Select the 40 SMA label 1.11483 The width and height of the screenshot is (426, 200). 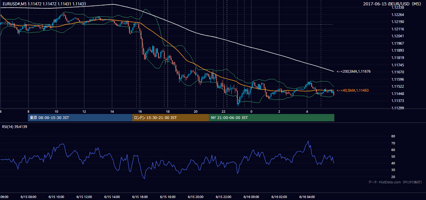point(353,90)
